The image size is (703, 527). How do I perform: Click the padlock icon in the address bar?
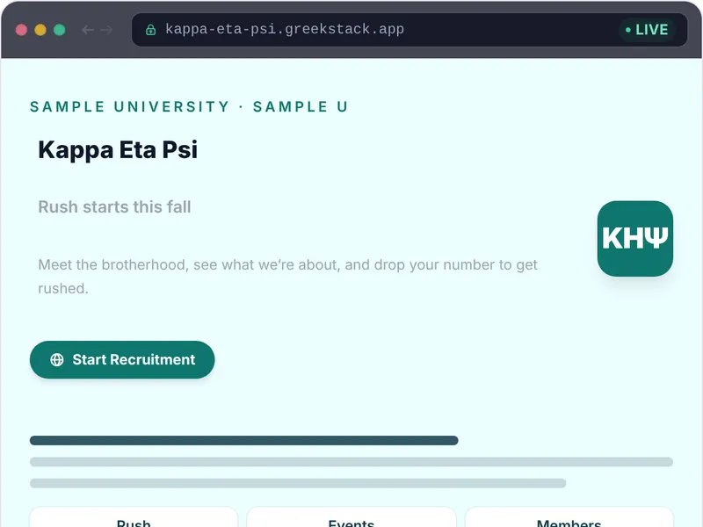[150, 30]
